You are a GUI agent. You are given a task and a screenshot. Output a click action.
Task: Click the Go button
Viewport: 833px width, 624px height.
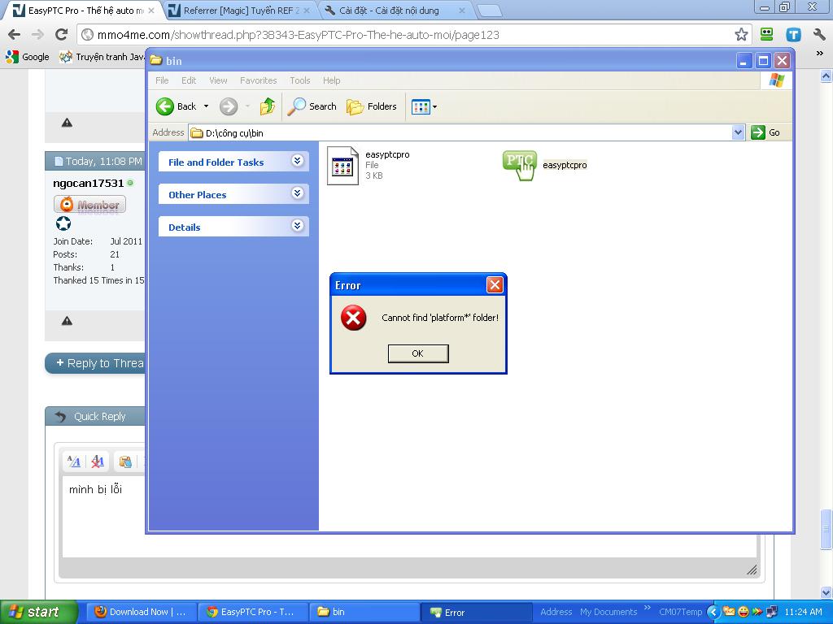coord(765,132)
